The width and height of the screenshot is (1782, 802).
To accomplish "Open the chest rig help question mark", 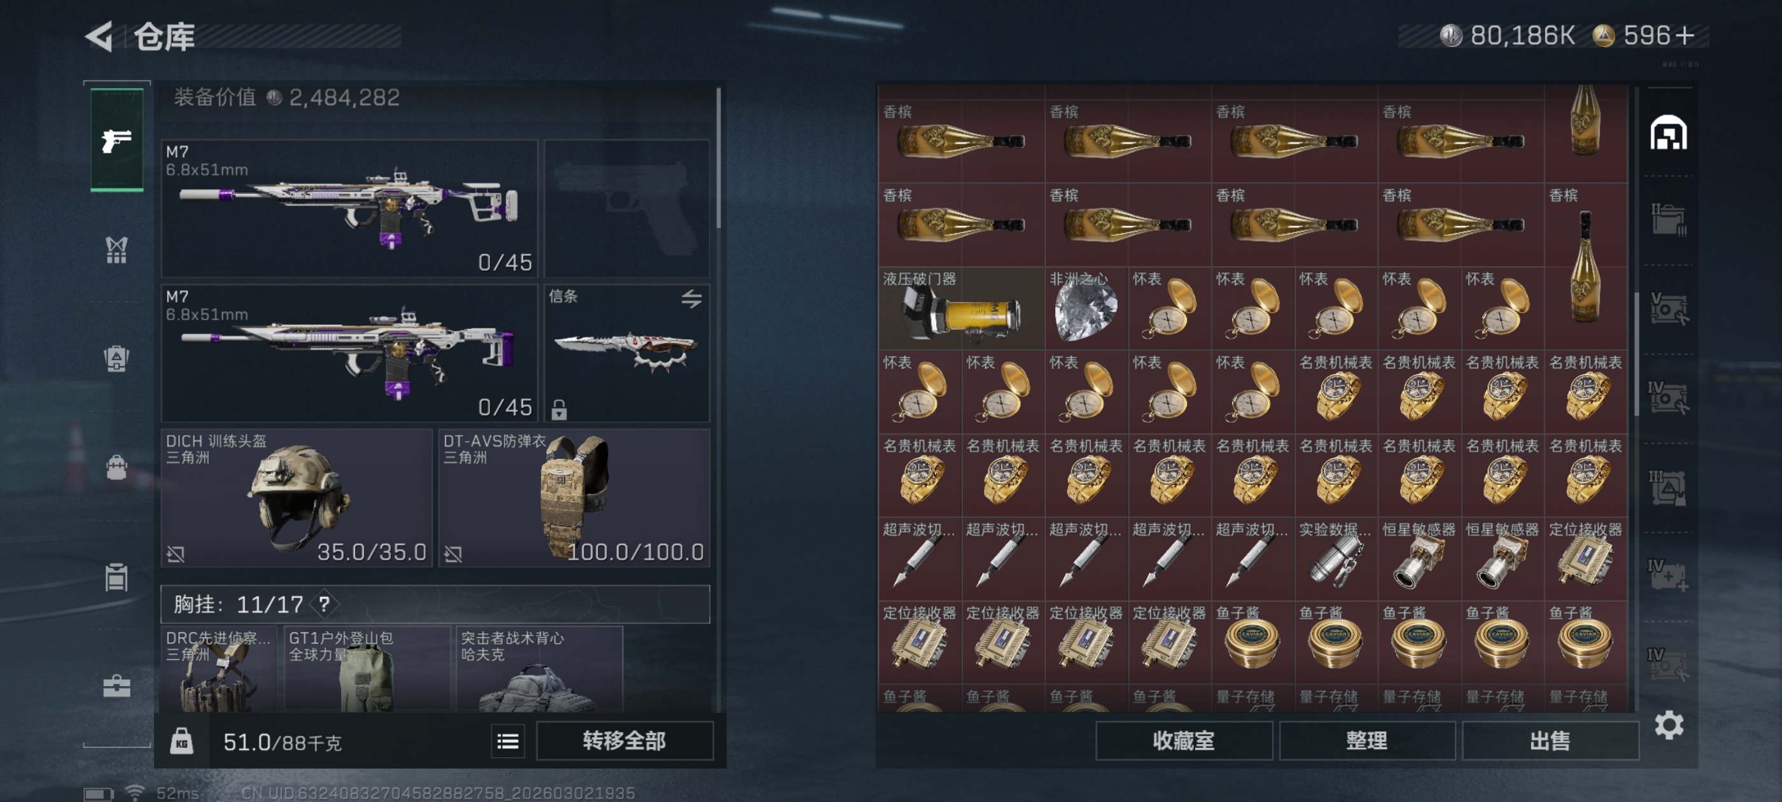I will point(324,604).
